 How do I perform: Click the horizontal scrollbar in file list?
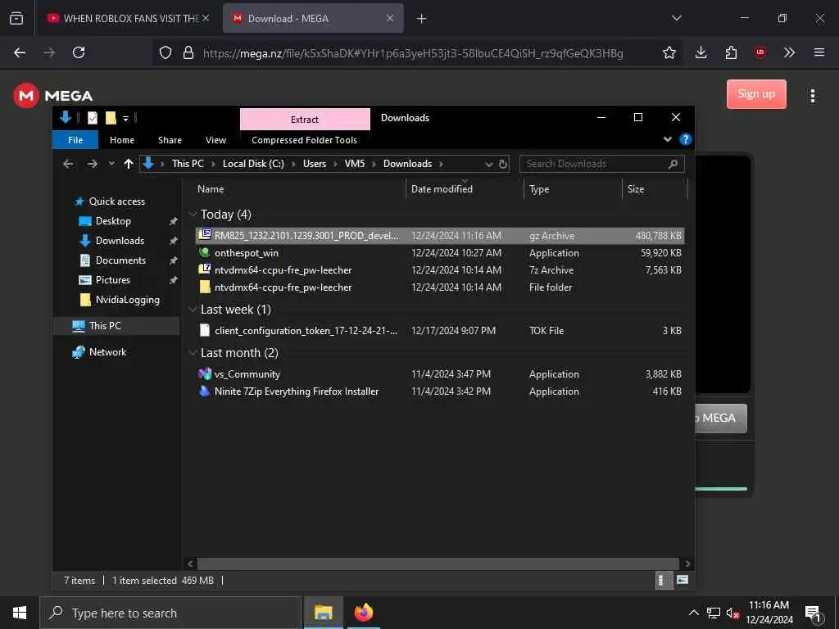[x=438, y=563]
